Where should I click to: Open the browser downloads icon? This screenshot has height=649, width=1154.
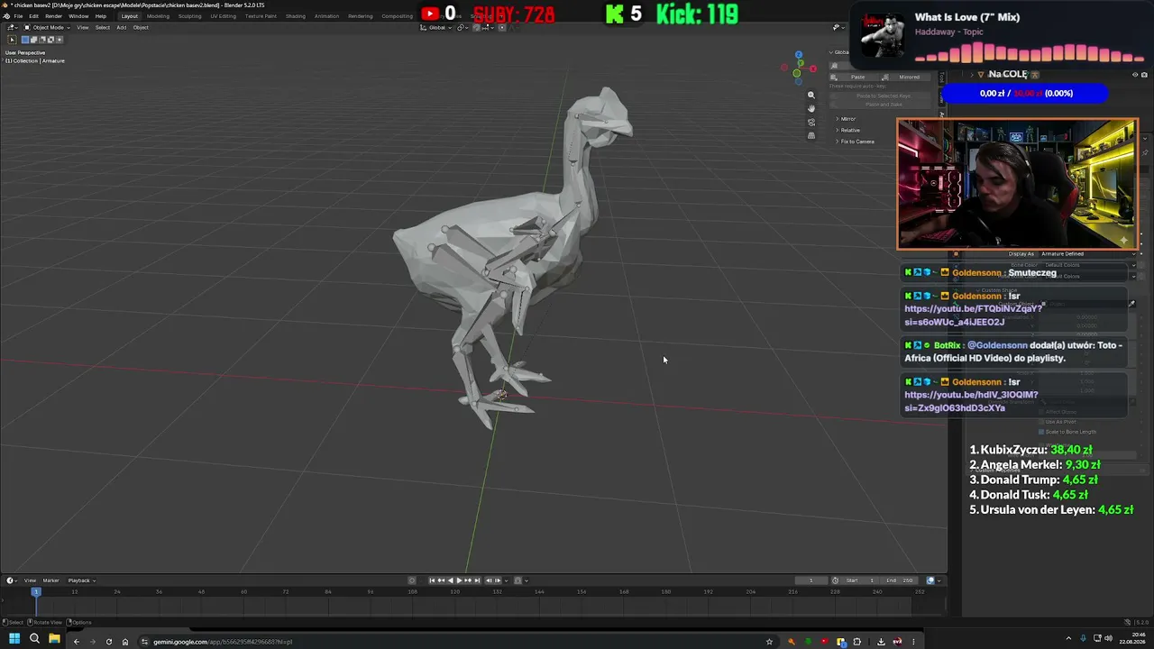coord(881,642)
